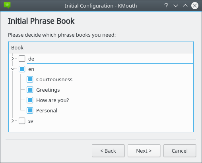Open the context help question mark
The image size is (202, 163).
(x=166, y=6)
